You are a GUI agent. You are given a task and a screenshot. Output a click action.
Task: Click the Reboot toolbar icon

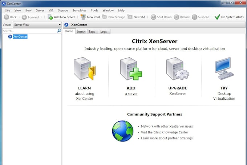pyautogui.click(x=177, y=17)
